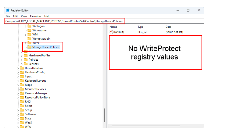Click the Winresume folder icon

[x=29, y=30]
